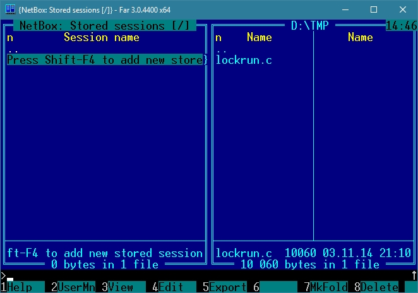418x293 pixels.
Task: Click the 14:46 clock
Action: [x=401, y=26]
